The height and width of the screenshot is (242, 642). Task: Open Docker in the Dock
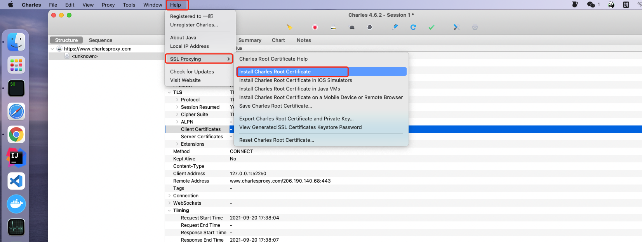(16, 204)
